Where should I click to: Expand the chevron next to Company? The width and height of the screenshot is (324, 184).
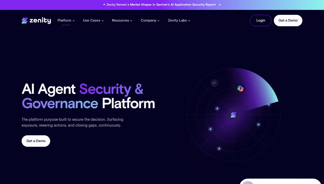click(158, 21)
